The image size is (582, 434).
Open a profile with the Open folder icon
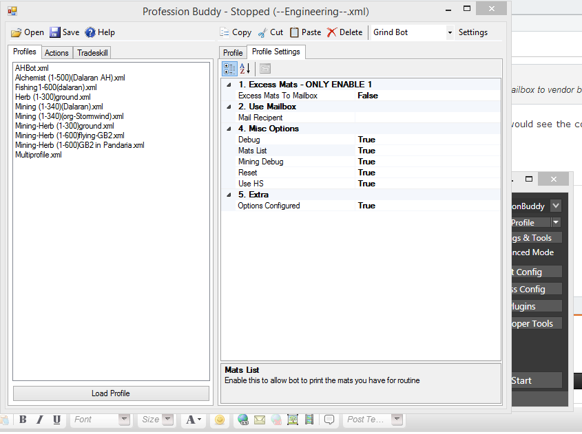(x=16, y=32)
